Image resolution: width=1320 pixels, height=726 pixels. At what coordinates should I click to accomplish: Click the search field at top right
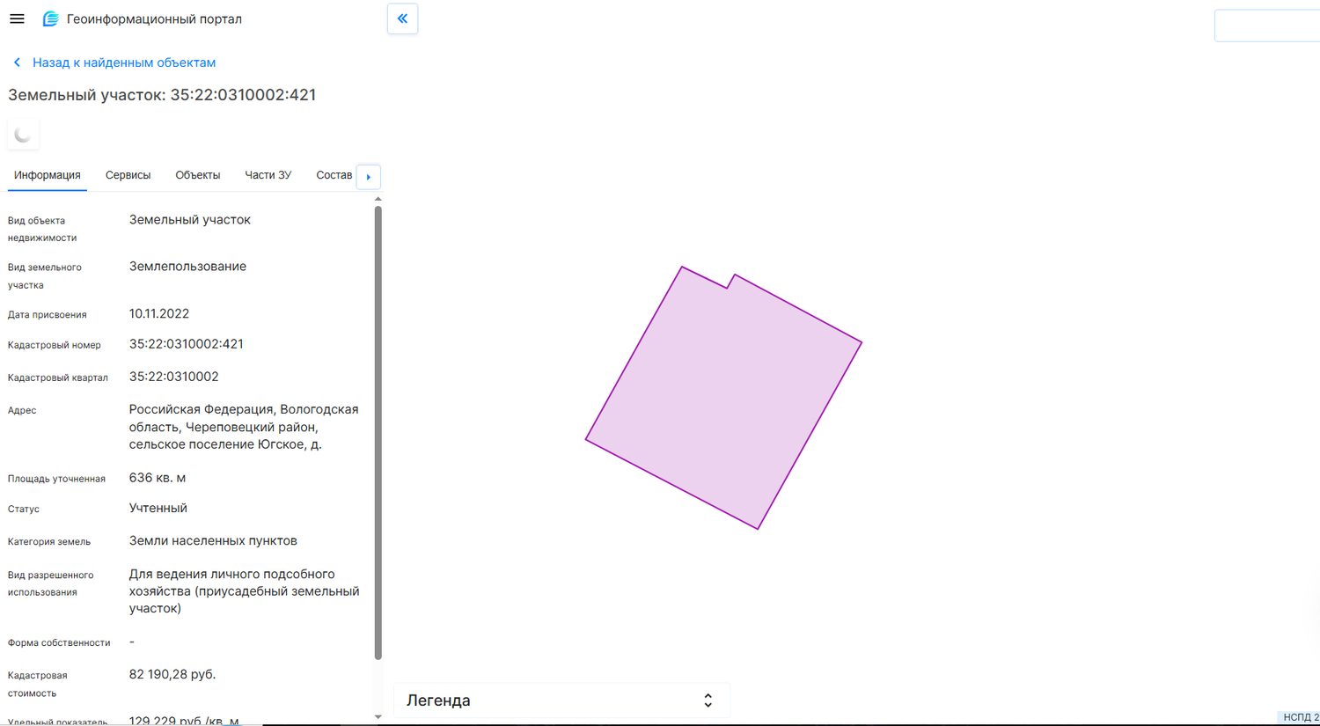click(1267, 26)
